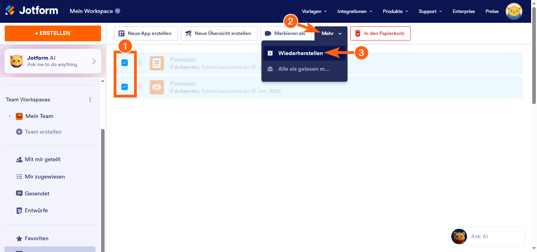The height and width of the screenshot is (252, 537).
Task: Click the Gesendet message icon
Action: [19, 193]
